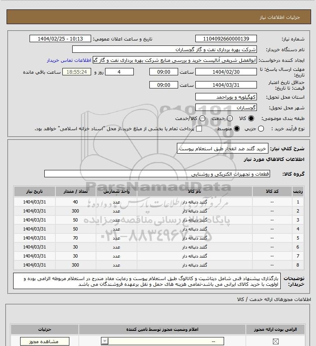Click the remaining time field 18:55:24
Screen dimensions: 316x346
click(x=76, y=72)
